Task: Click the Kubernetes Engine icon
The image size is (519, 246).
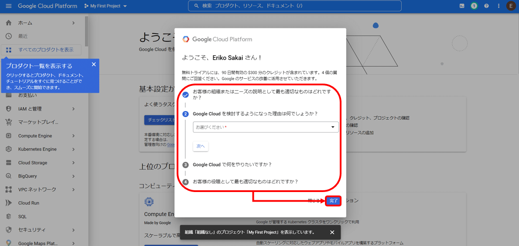Action: (9, 149)
